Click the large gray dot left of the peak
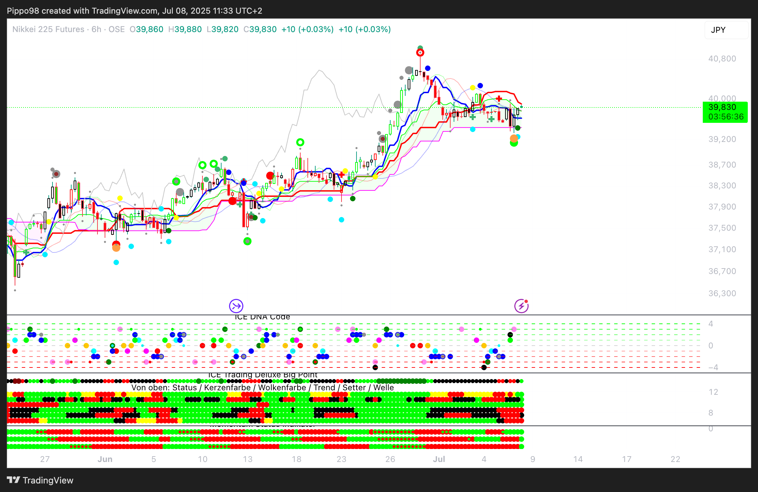 pyautogui.click(x=409, y=70)
